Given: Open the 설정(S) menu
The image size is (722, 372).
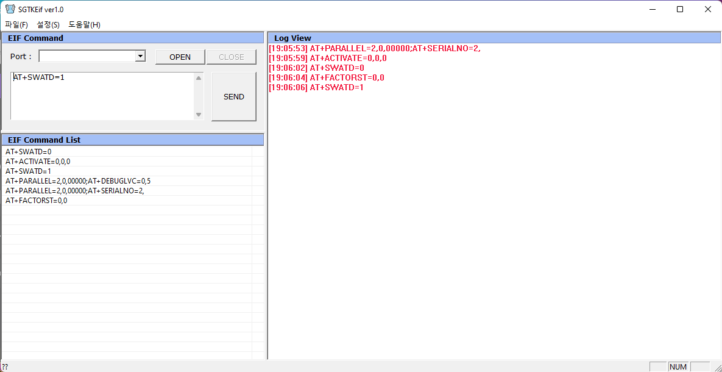Looking at the screenshot, I should (x=48, y=24).
